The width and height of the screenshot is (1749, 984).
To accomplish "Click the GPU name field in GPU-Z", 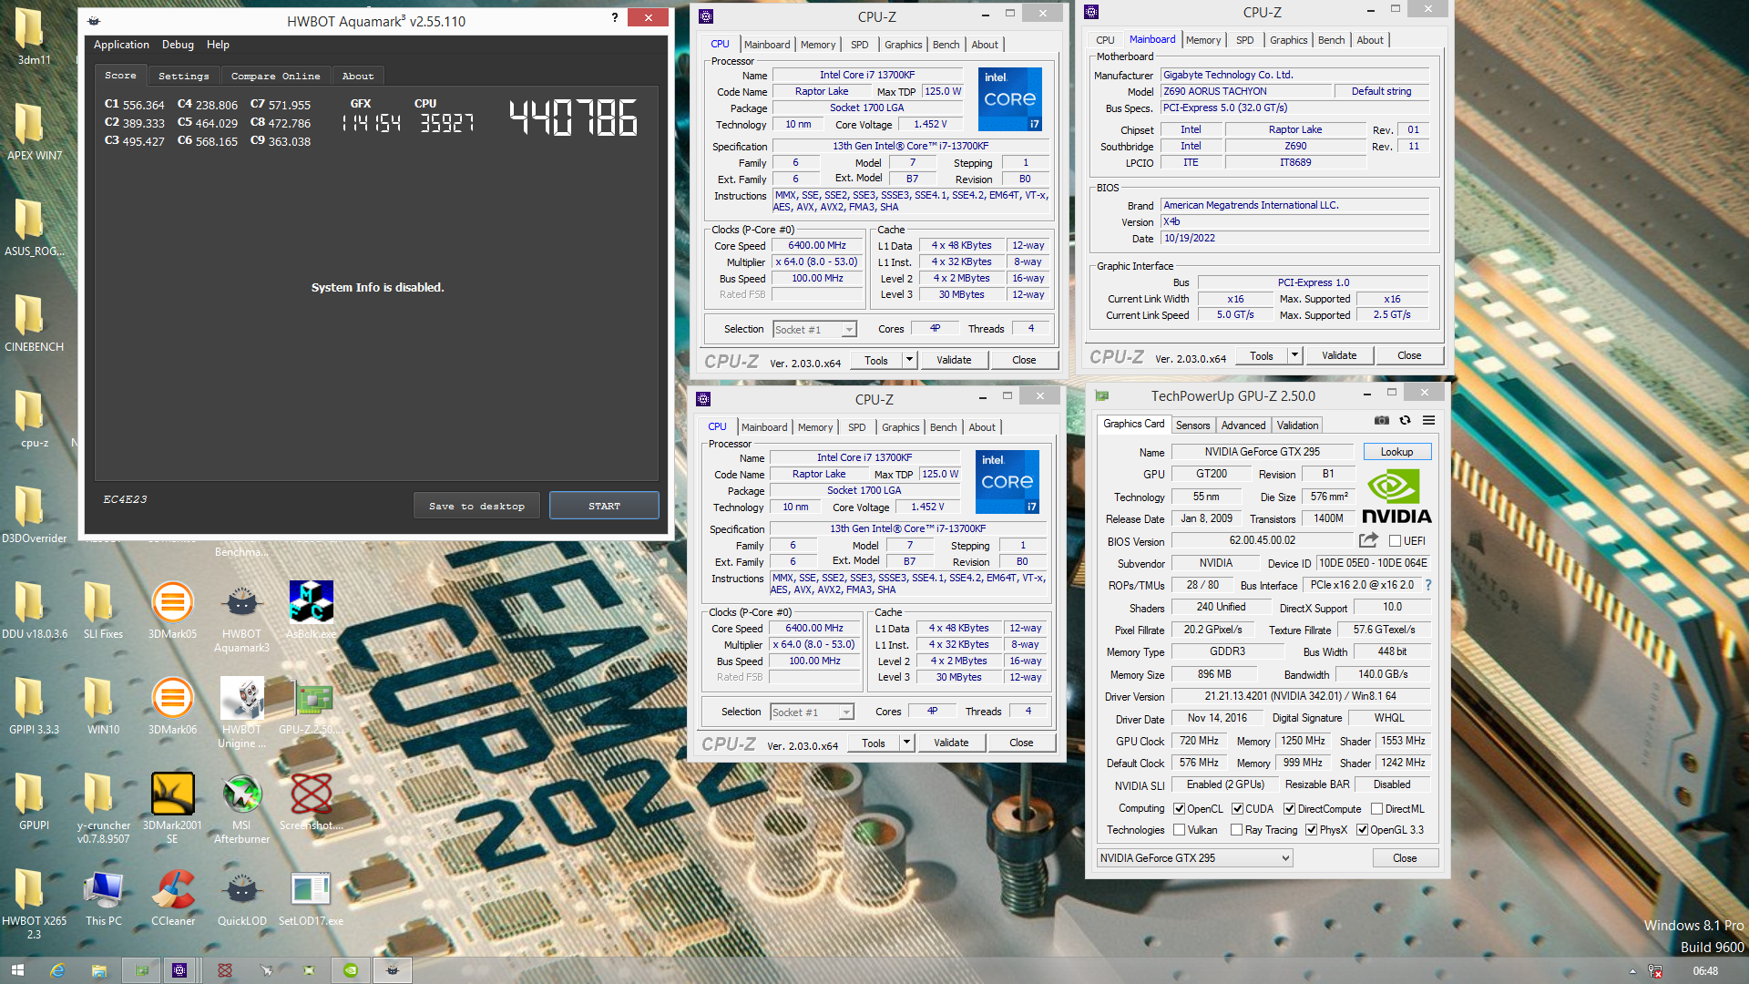I will click(1262, 452).
